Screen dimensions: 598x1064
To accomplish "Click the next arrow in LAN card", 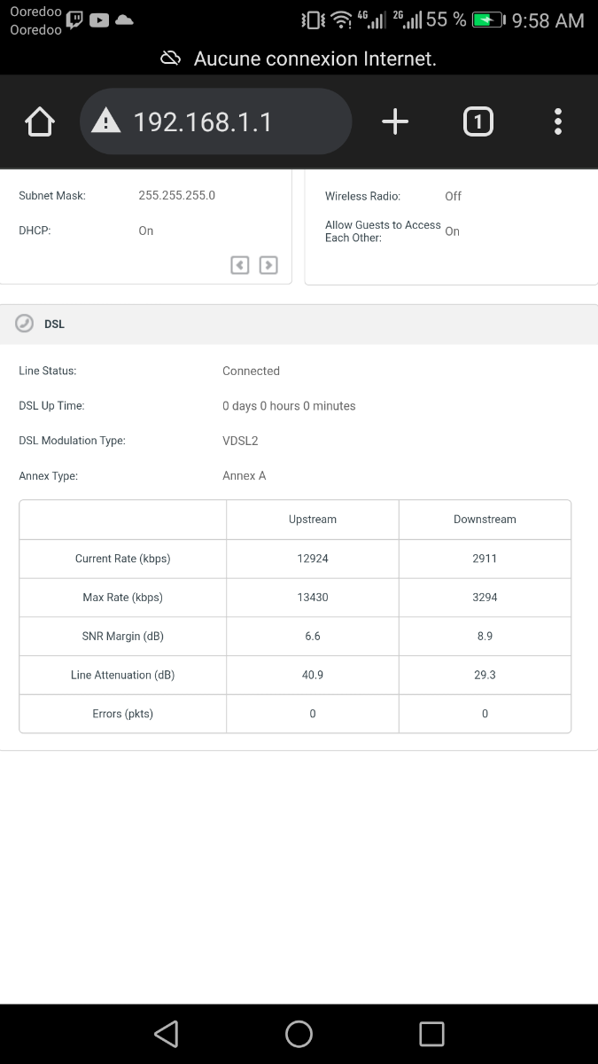I will point(268,265).
